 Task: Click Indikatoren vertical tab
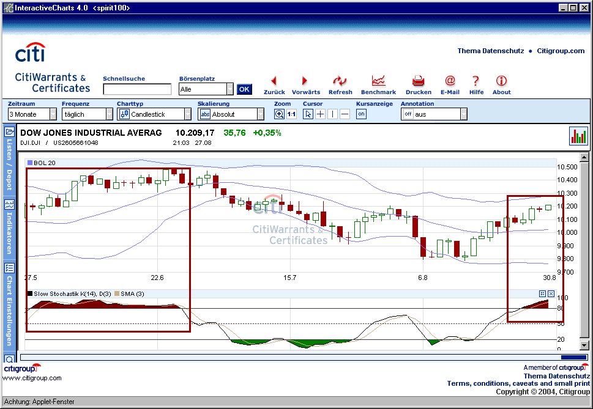click(x=9, y=233)
